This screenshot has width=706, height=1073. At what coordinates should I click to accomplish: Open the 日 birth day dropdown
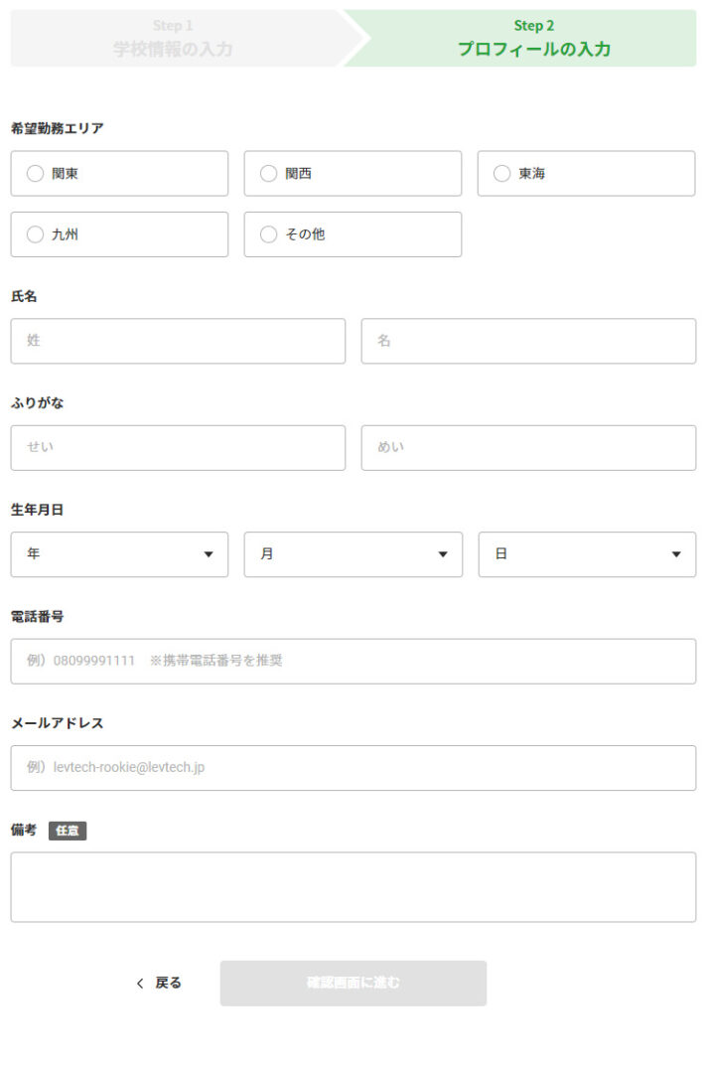(x=587, y=554)
